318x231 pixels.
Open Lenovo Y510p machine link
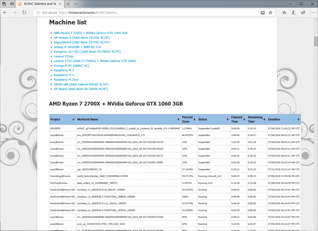point(63,56)
